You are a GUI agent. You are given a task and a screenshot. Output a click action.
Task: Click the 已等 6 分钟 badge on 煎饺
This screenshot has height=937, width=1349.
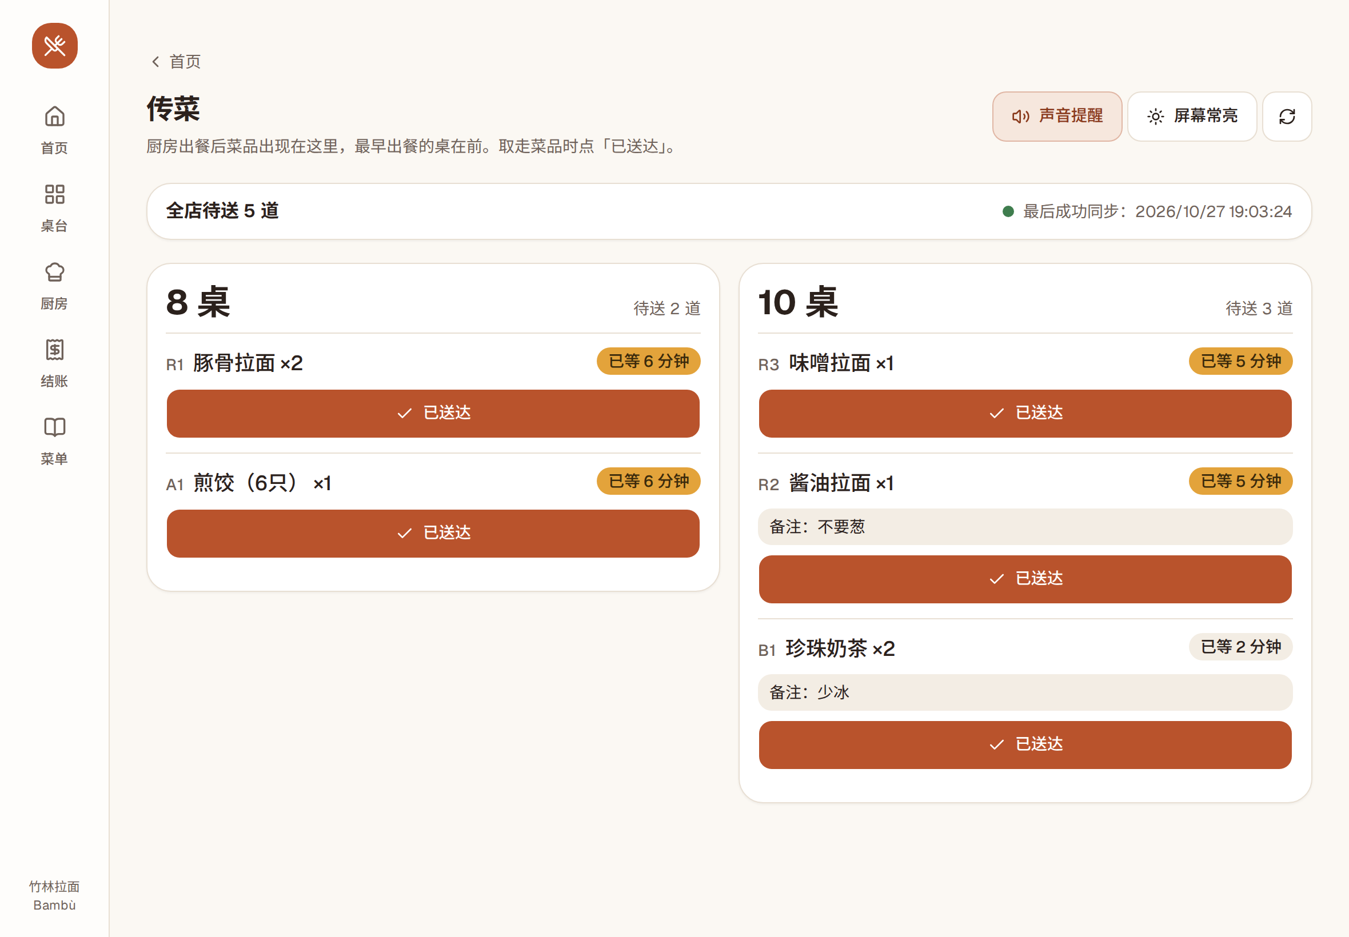(648, 481)
